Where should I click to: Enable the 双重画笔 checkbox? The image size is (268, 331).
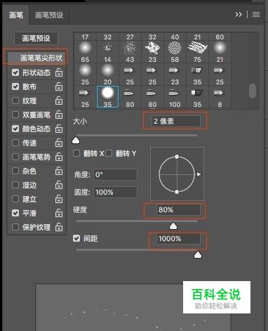(x=15, y=115)
